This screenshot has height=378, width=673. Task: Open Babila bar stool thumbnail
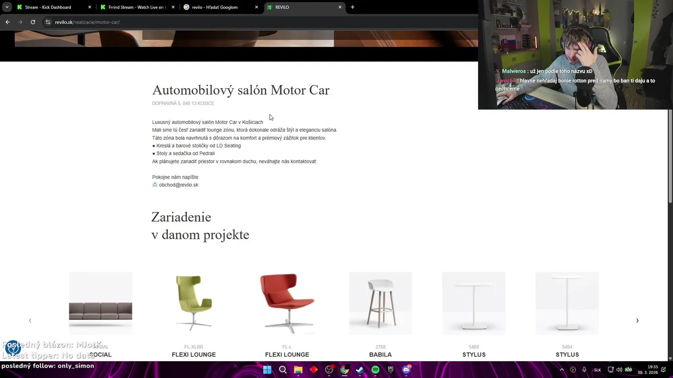click(380, 303)
